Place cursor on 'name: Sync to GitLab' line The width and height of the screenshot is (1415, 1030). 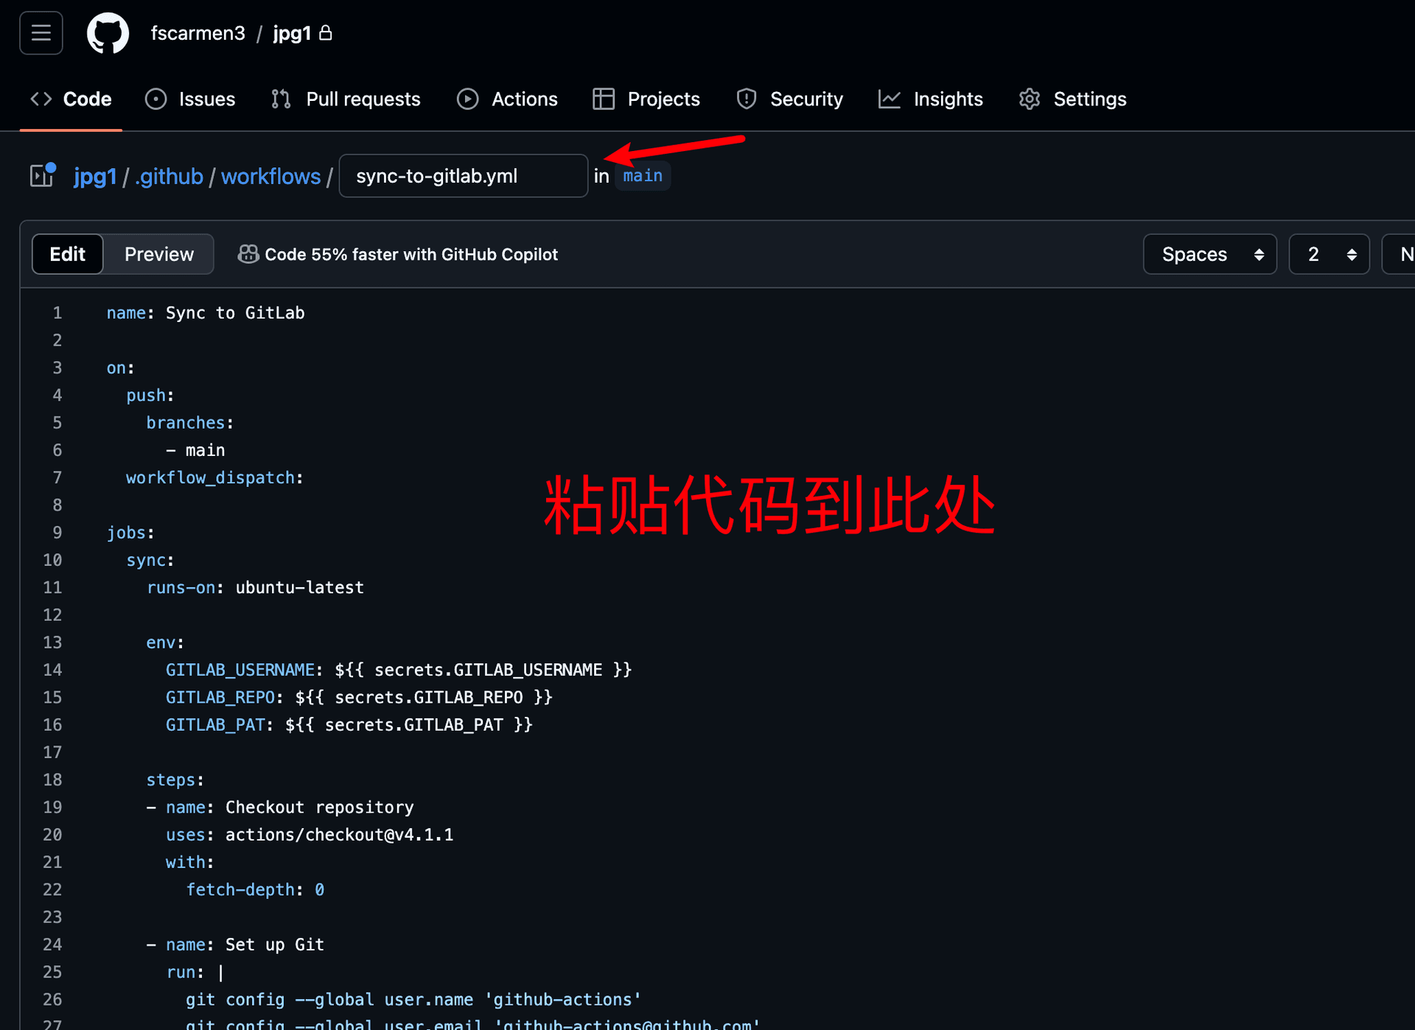[206, 312]
